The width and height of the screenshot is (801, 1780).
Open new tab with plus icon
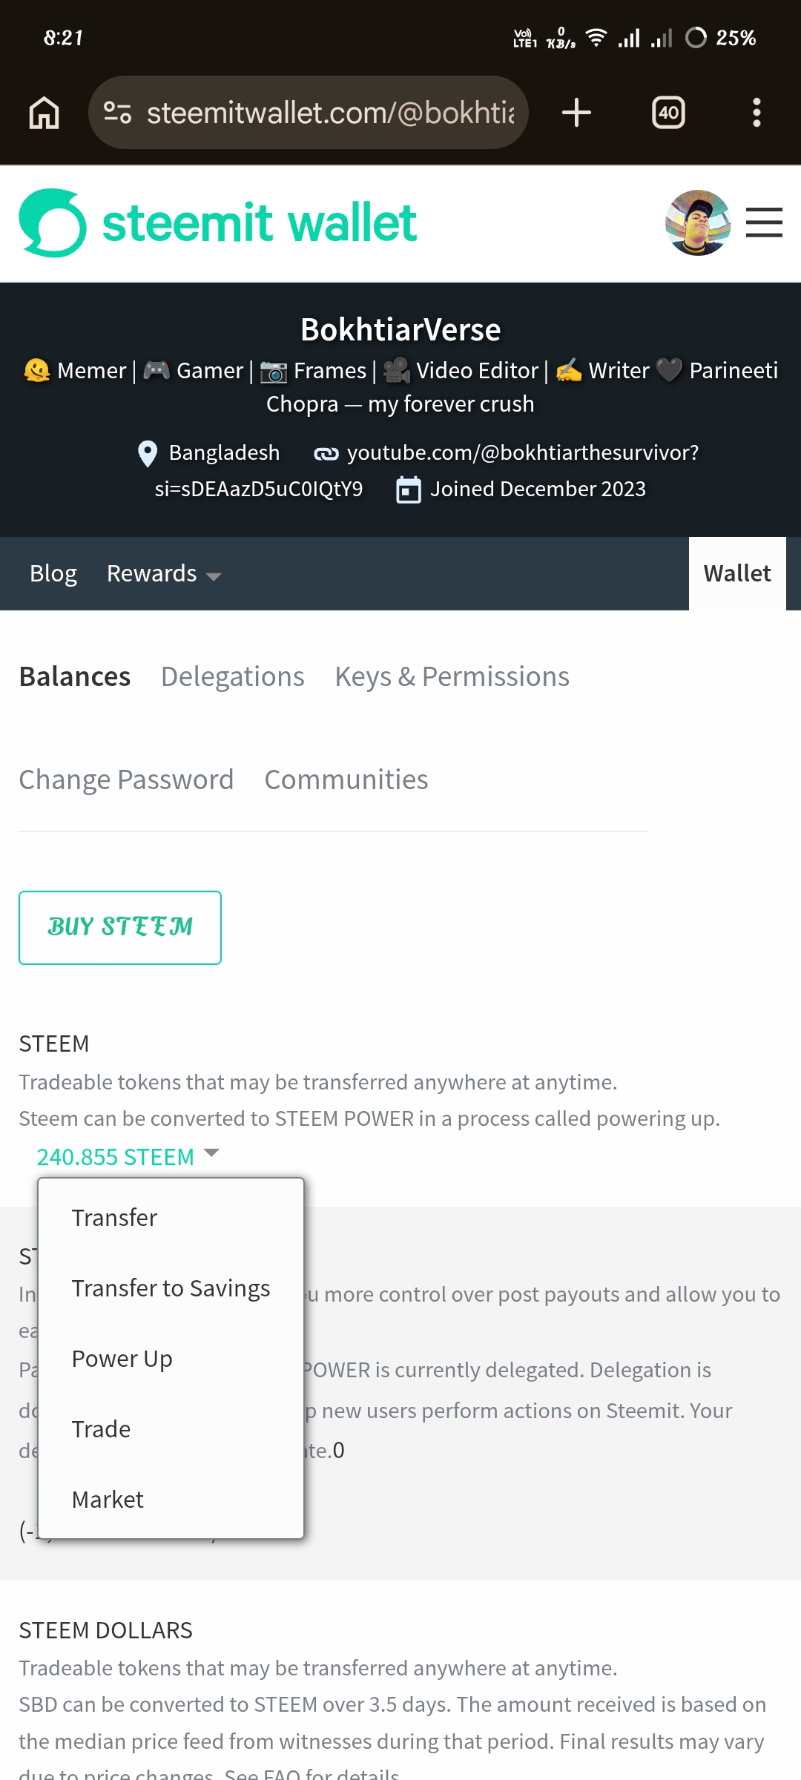pyautogui.click(x=576, y=113)
